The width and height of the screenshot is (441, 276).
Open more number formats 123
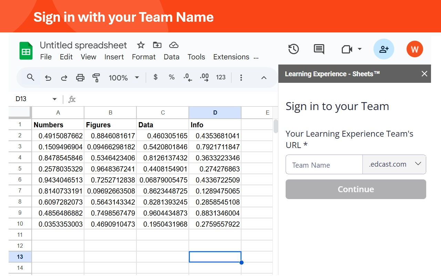tap(221, 78)
